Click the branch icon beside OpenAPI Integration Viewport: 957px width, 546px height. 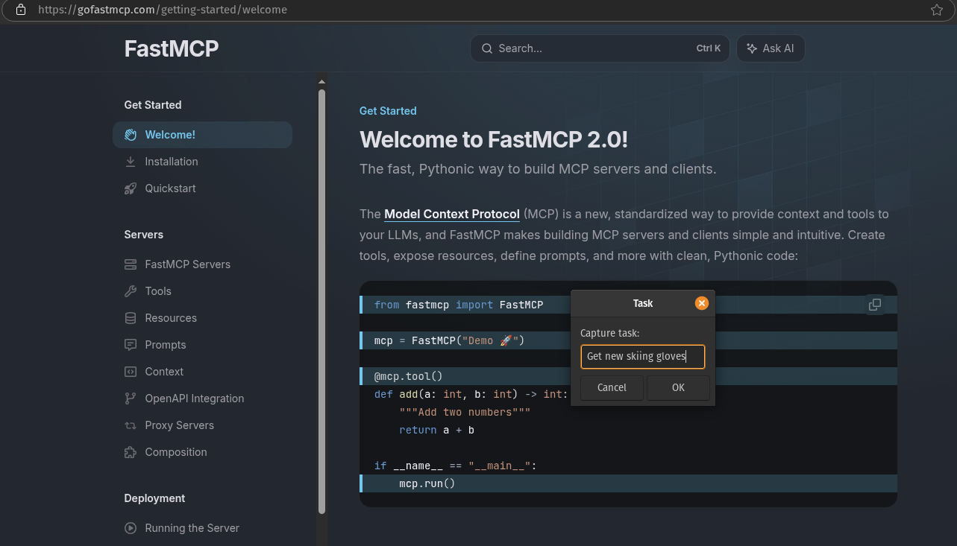[131, 399]
